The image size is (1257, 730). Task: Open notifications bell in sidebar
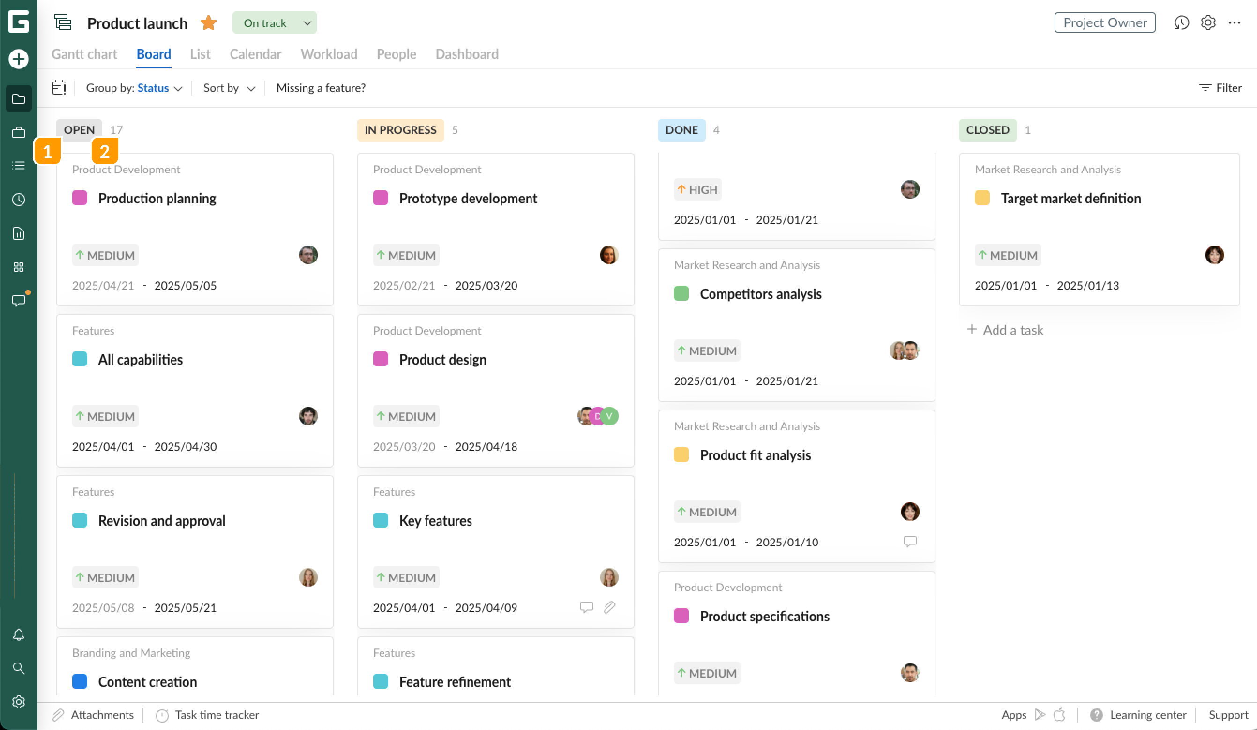point(18,635)
